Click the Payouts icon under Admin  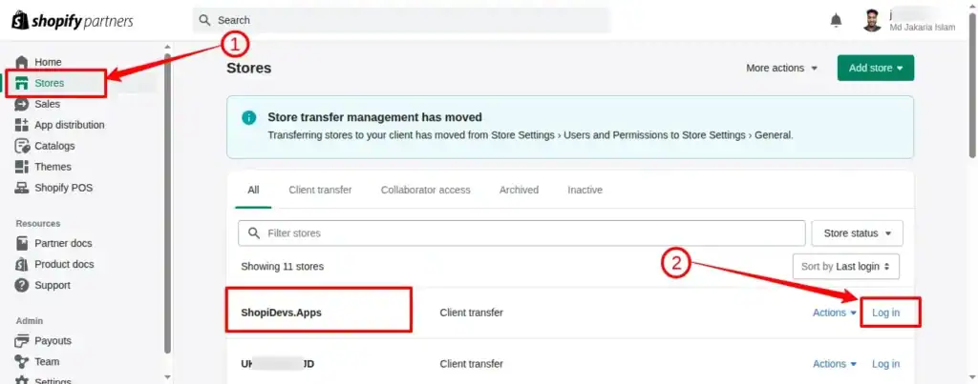tap(22, 340)
